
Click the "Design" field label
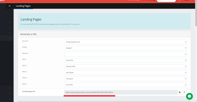click(24, 47)
